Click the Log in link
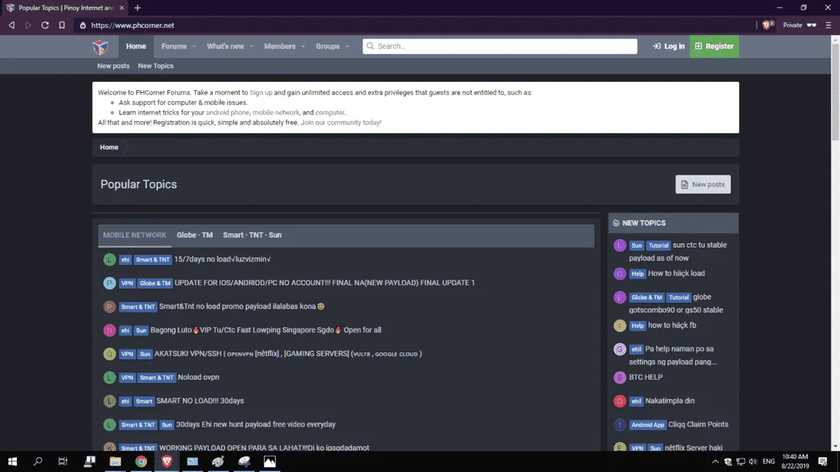Screen dimensions: 840x472 click(x=668, y=46)
